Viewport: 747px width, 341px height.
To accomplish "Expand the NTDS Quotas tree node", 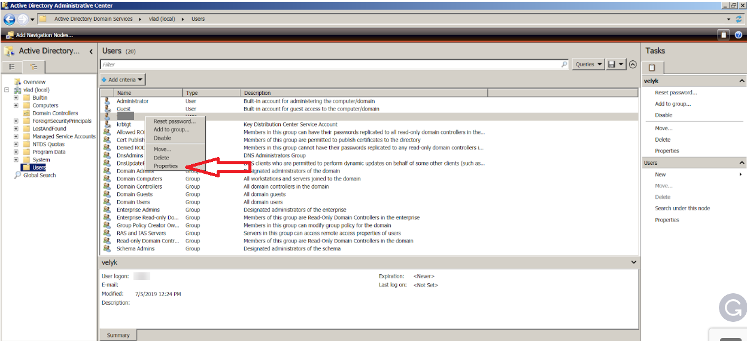I will pyautogui.click(x=17, y=144).
